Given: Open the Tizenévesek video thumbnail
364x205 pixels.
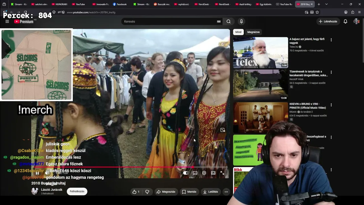Looking at the screenshot, I should point(260,85).
